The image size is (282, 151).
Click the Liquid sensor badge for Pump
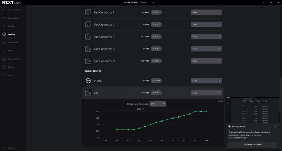click(156, 80)
